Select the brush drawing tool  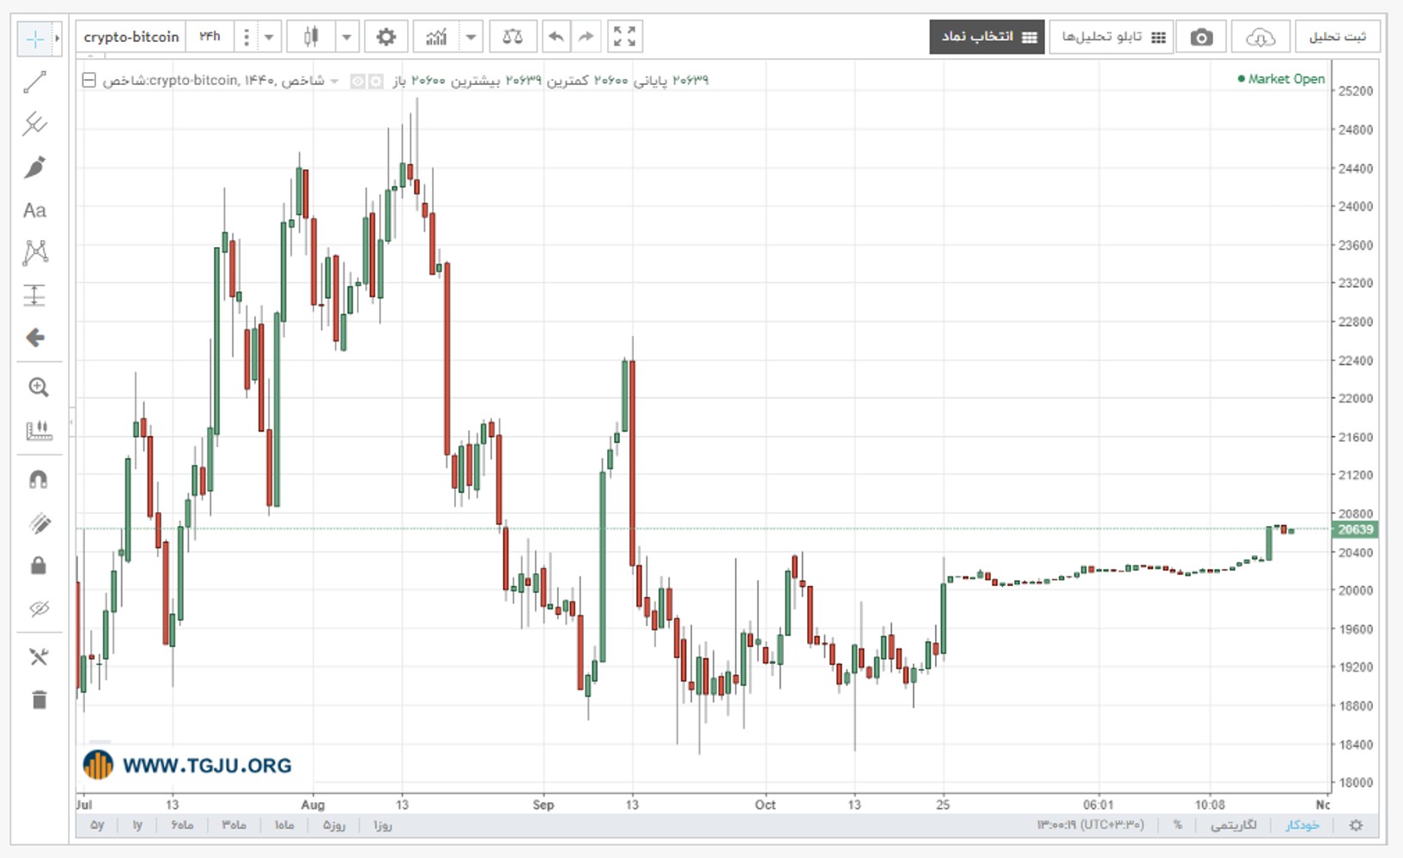(35, 167)
